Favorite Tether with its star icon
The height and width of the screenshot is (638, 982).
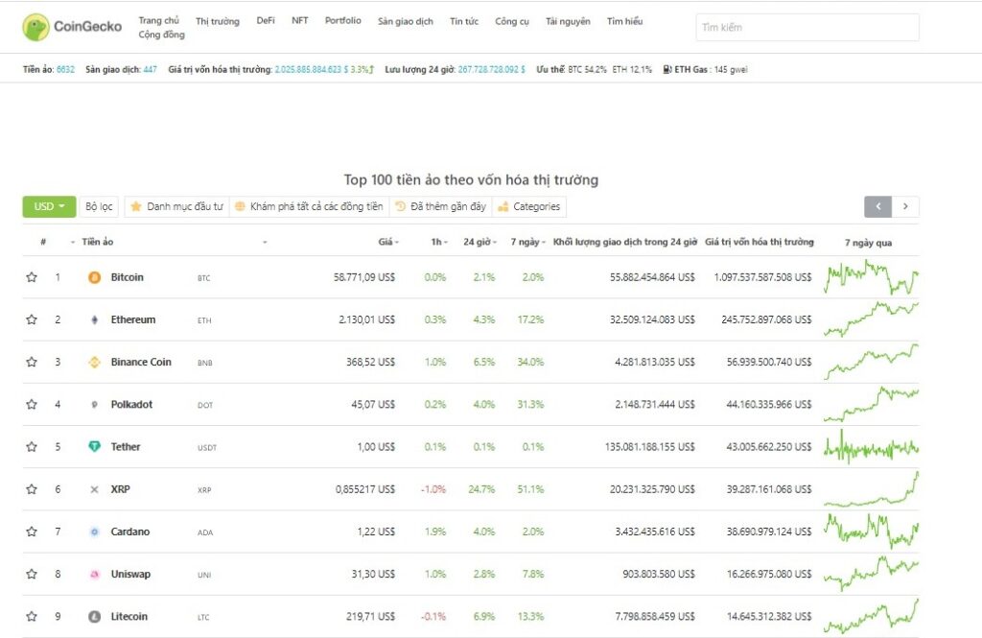[32, 447]
